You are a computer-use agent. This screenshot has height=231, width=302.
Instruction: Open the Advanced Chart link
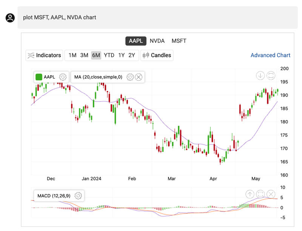pyautogui.click(x=270, y=55)
